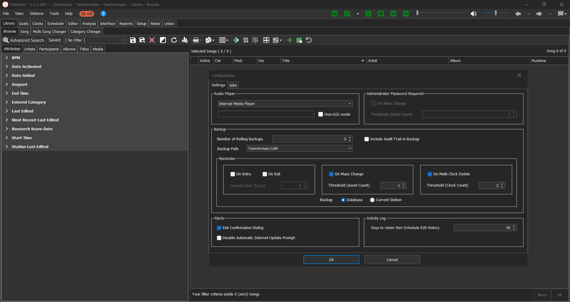Click the edit list pencil icon
The width and height of the screenshot is (570, 302).
[x=255, y=40]
